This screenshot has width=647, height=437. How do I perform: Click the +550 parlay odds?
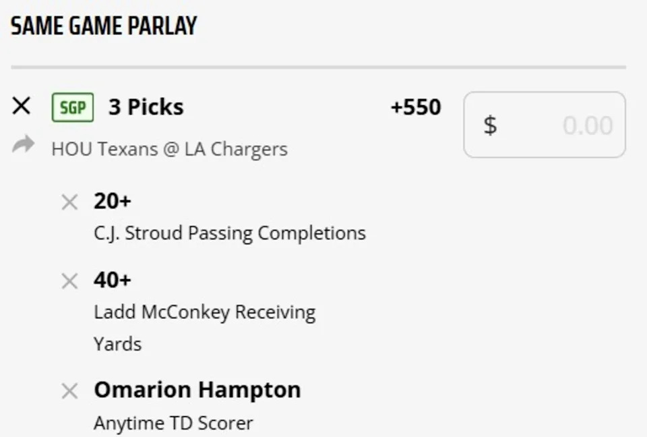pos(416,107)
